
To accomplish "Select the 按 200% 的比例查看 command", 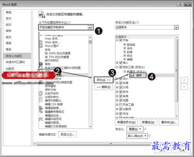I will pos(57,53).
